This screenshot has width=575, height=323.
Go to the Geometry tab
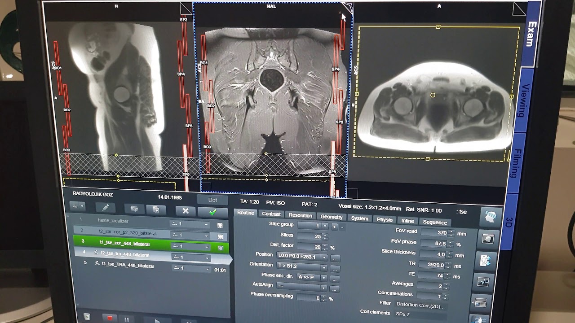pos(332,217)
